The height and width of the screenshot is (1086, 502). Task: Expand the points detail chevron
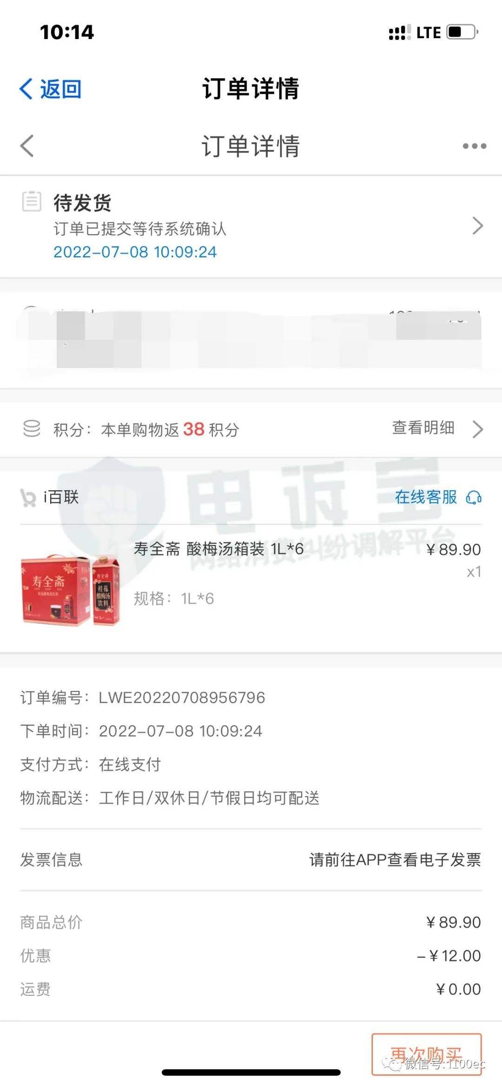tap(478, 429)
